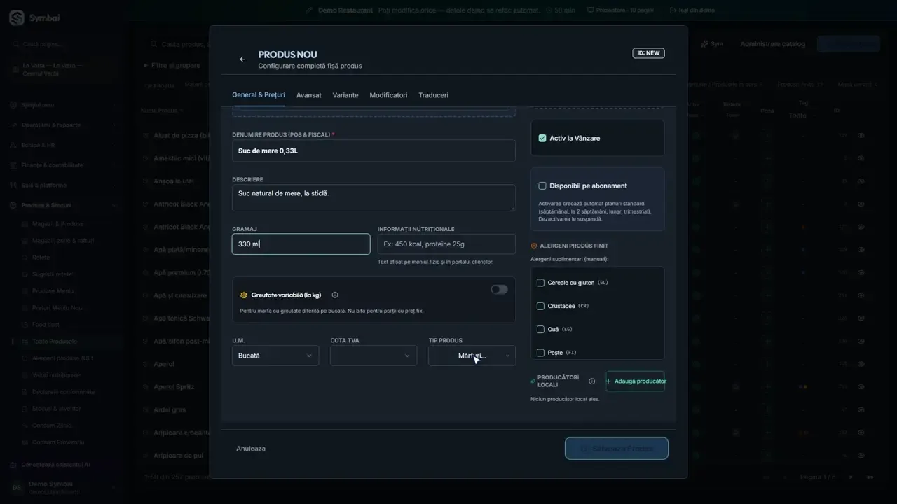
Task: Click Administrare catalog in the background header
Action: (773, 44)
